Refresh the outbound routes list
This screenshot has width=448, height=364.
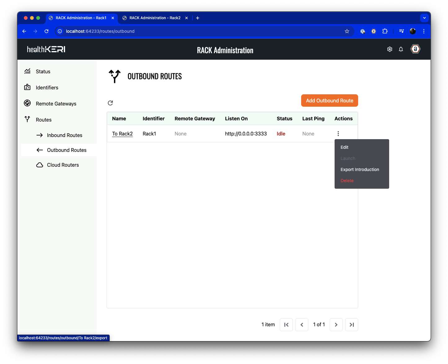click(110, 103)
